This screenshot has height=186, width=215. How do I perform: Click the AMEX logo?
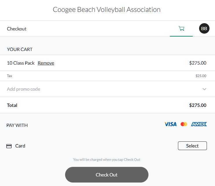(x=199, y=124)
